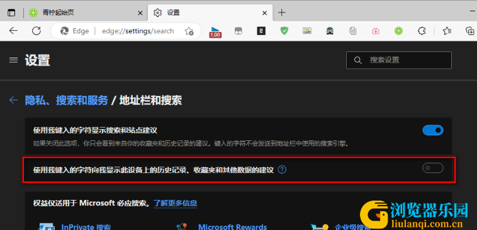Open the incognito-face extension icon
The height and width of the screenshot is (230, 477).
point(330,31)
